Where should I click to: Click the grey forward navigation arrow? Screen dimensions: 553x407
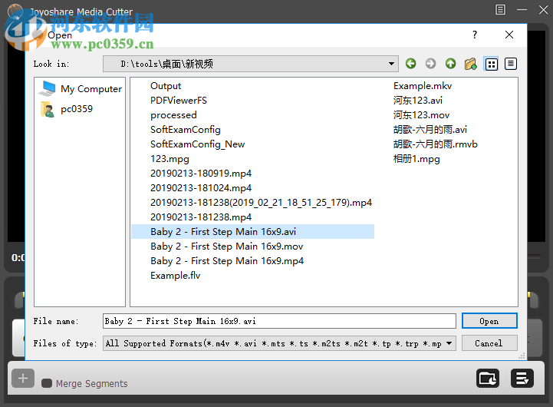click(430, 64)
